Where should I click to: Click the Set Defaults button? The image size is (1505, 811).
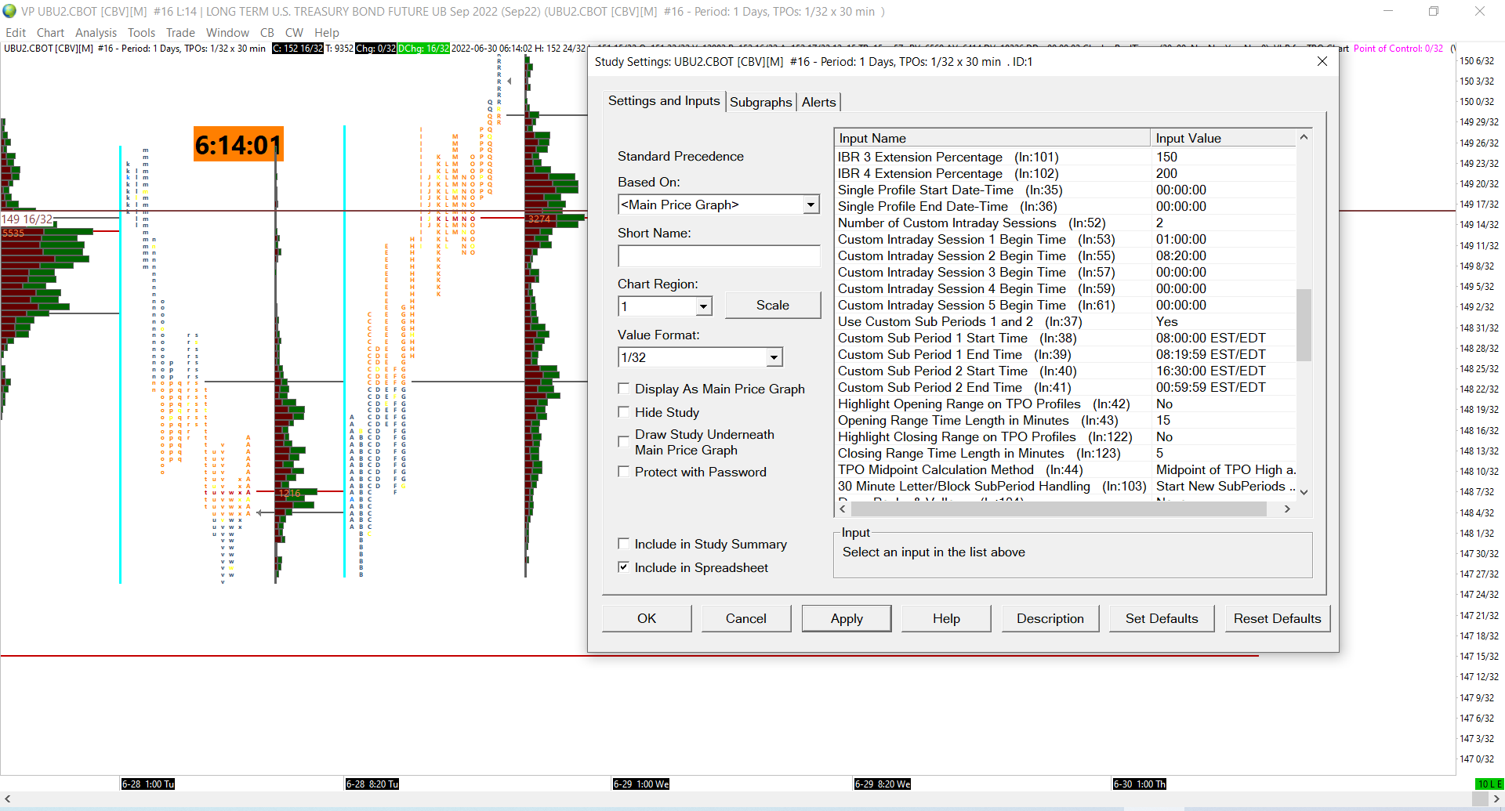[1161, 618]
